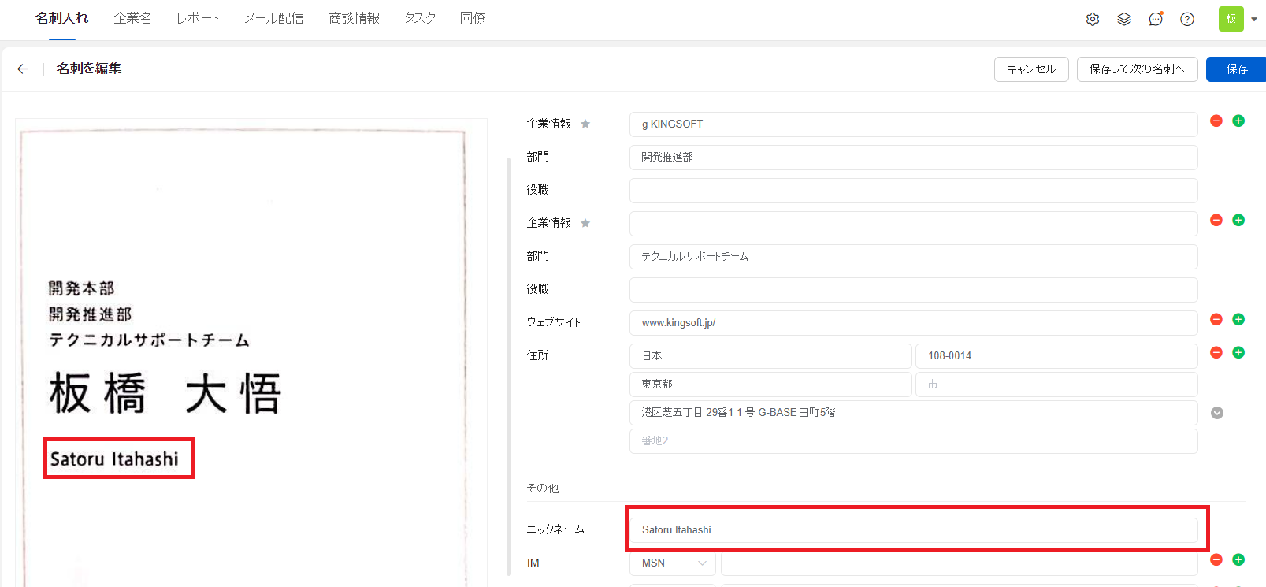Screen dimensions: 1266x587
Task: Edit the 港区芝五丁目 street address field
Action: (914, 413)
